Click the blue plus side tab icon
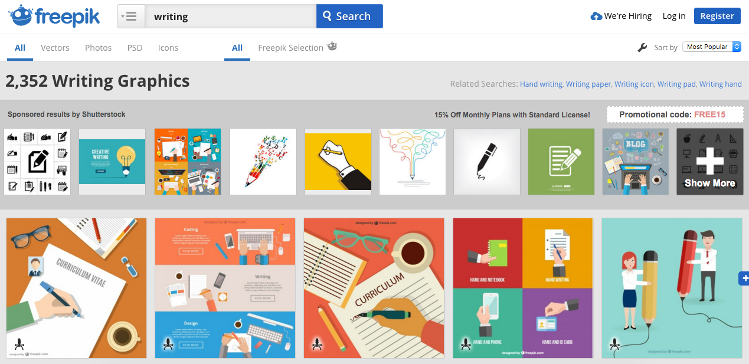The width and height of the screenshot is (749, 364). pyautogui.click(x=744, y=278)
